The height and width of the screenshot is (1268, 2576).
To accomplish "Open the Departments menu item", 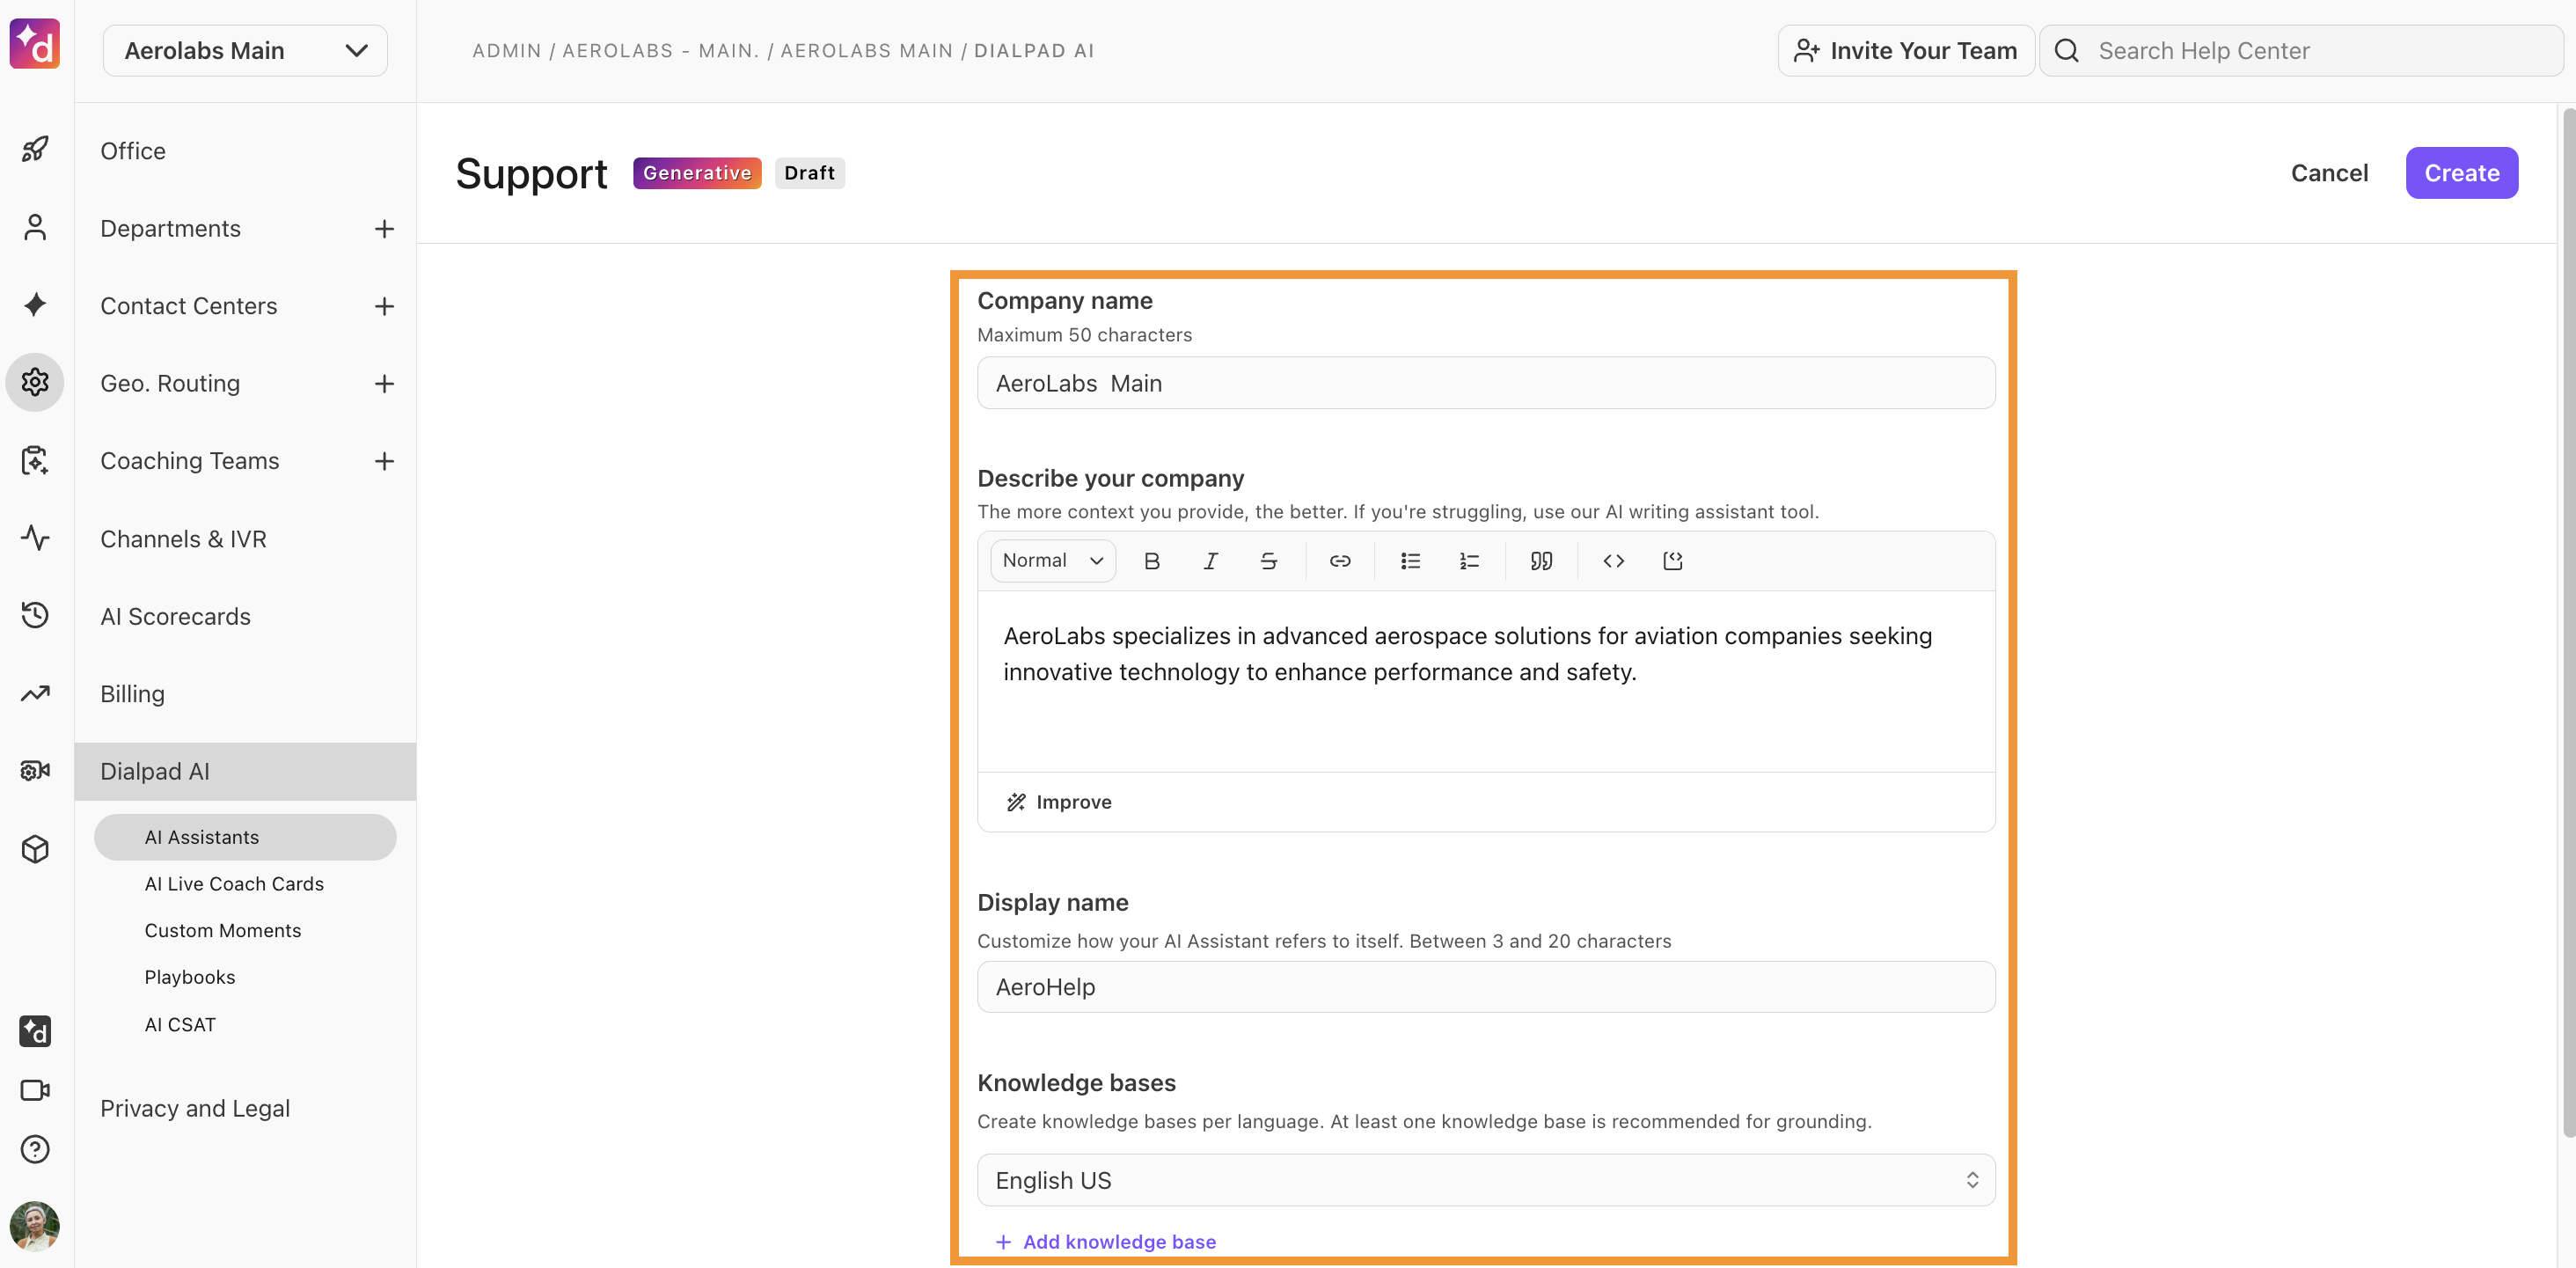I will click(x=170, y=229).
